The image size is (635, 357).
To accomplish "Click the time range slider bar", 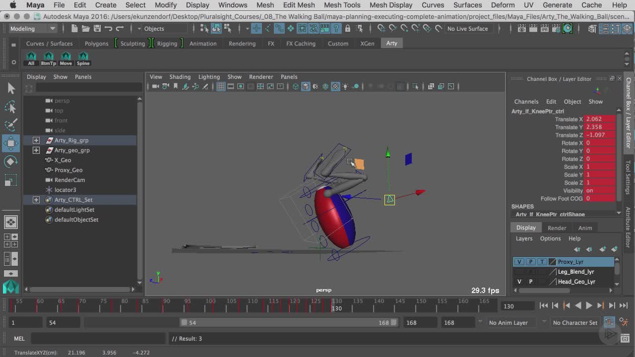I will click(290, 323).
